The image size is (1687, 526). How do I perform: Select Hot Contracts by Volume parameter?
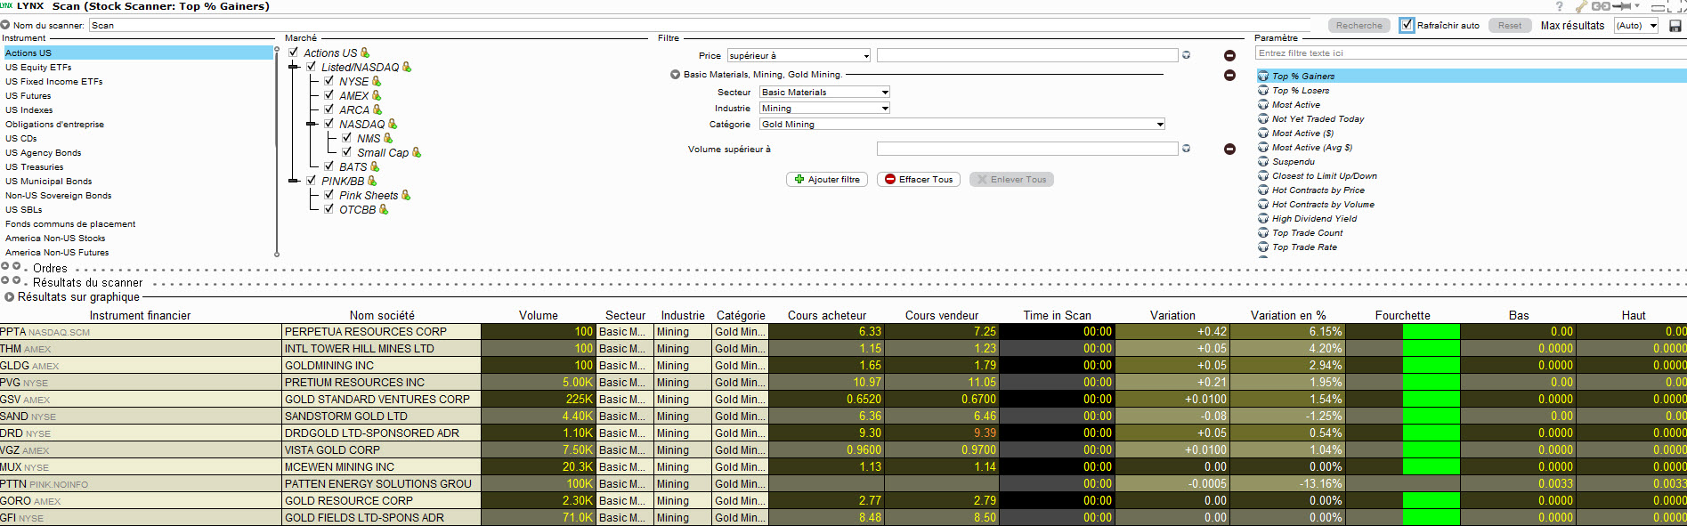(x=1323, y=205)
